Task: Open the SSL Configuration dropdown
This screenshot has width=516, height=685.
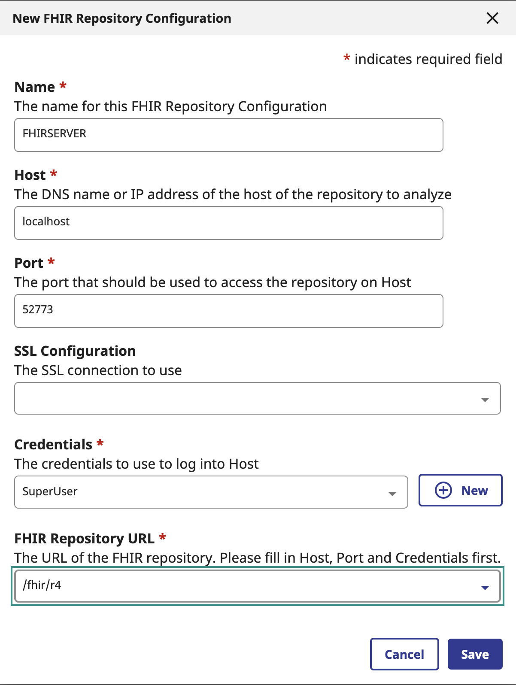Action: click(x=258, y=398)
